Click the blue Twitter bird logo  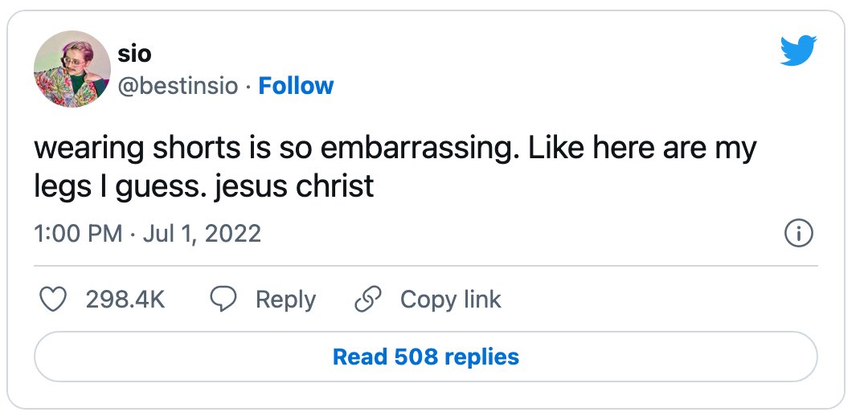pos(798,51)
